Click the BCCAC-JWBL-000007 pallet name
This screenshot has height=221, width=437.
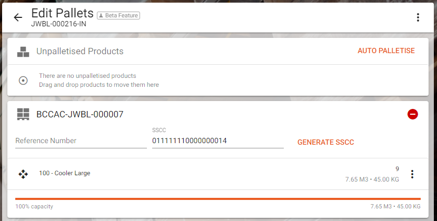coord(80,114)
